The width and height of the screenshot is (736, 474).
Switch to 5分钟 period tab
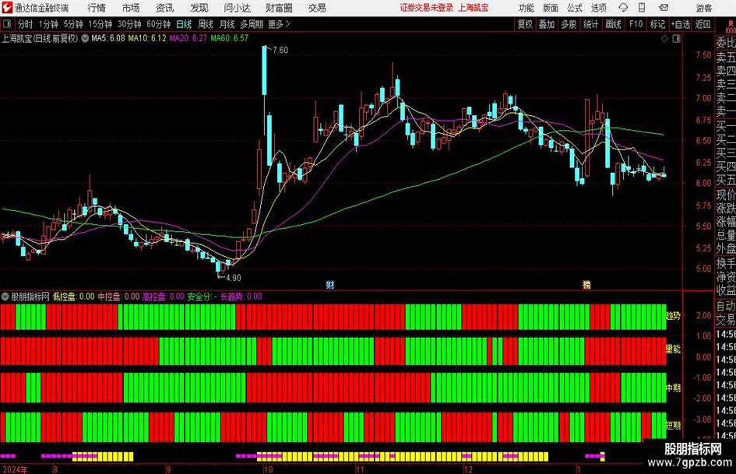click(x=72, y=24)
